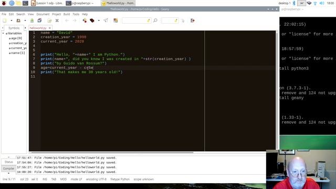Select the current_year symbol in the tree
Image resolution: width=336 pixels, height=189 pixels.
pyautogui.click(x=19, y=48)
